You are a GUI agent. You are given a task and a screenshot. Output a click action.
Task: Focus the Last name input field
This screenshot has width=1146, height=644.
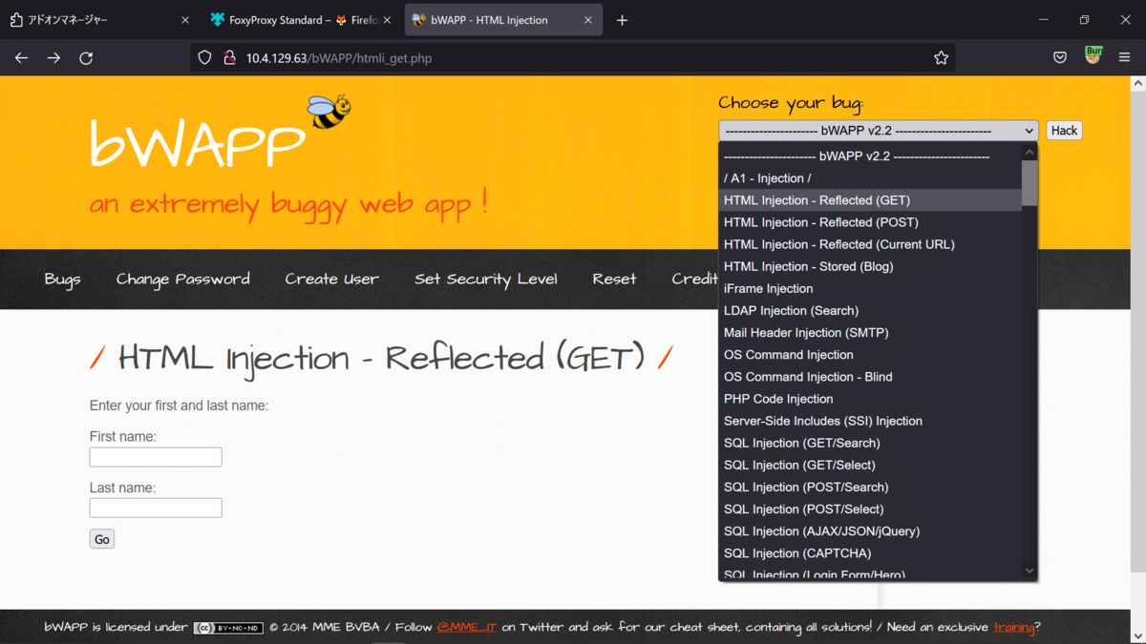point(156,508)
